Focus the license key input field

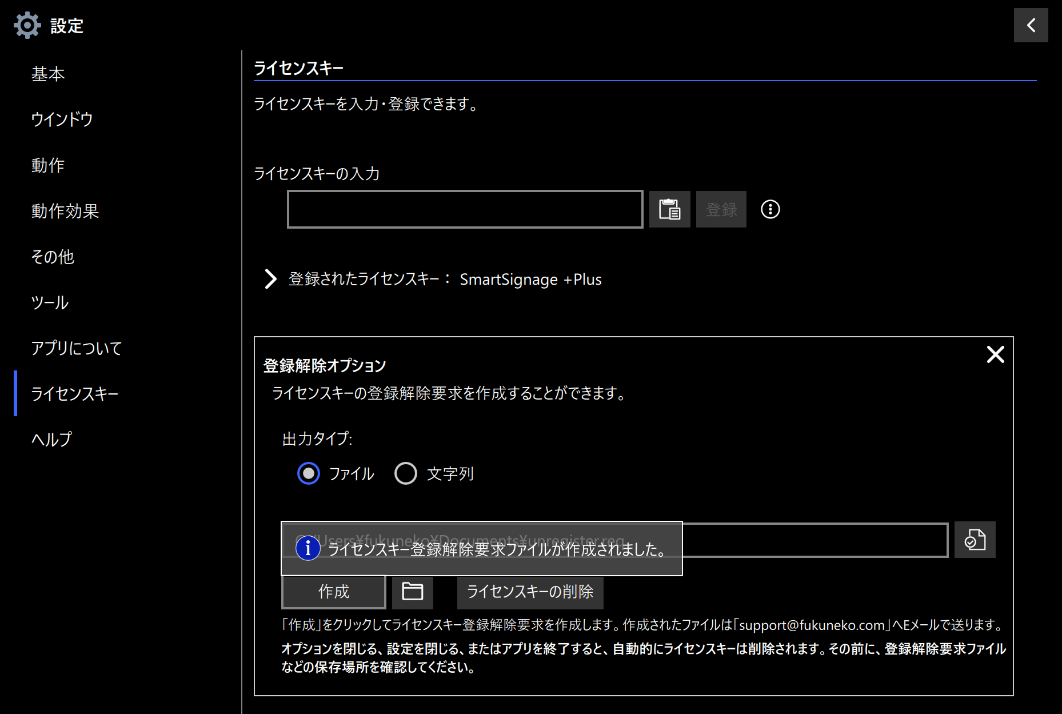pyautogui.click(x=465, y=209)
